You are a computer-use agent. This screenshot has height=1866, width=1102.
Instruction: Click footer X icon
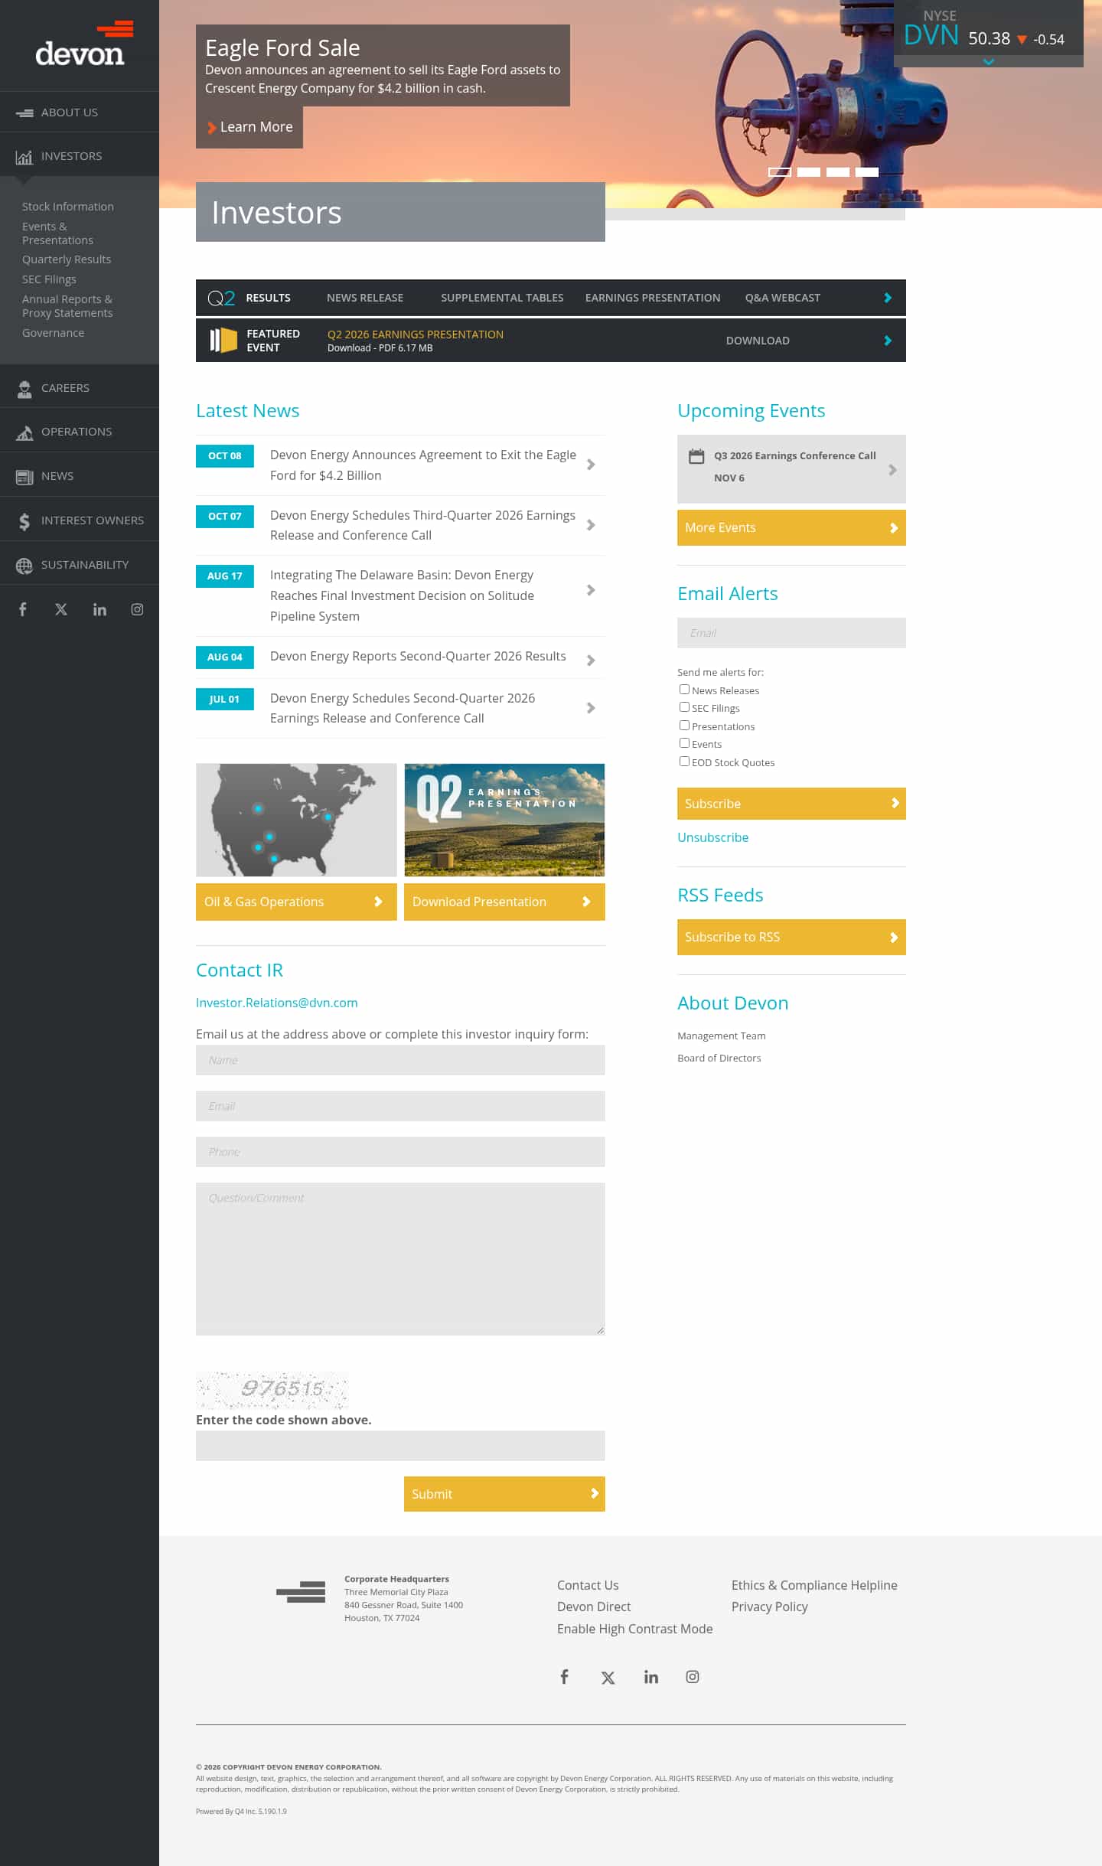point(608,1678)
